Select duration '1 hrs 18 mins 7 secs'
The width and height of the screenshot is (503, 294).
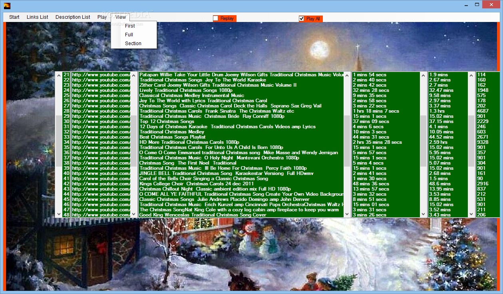pyautogui.click(x=376, y=111)
